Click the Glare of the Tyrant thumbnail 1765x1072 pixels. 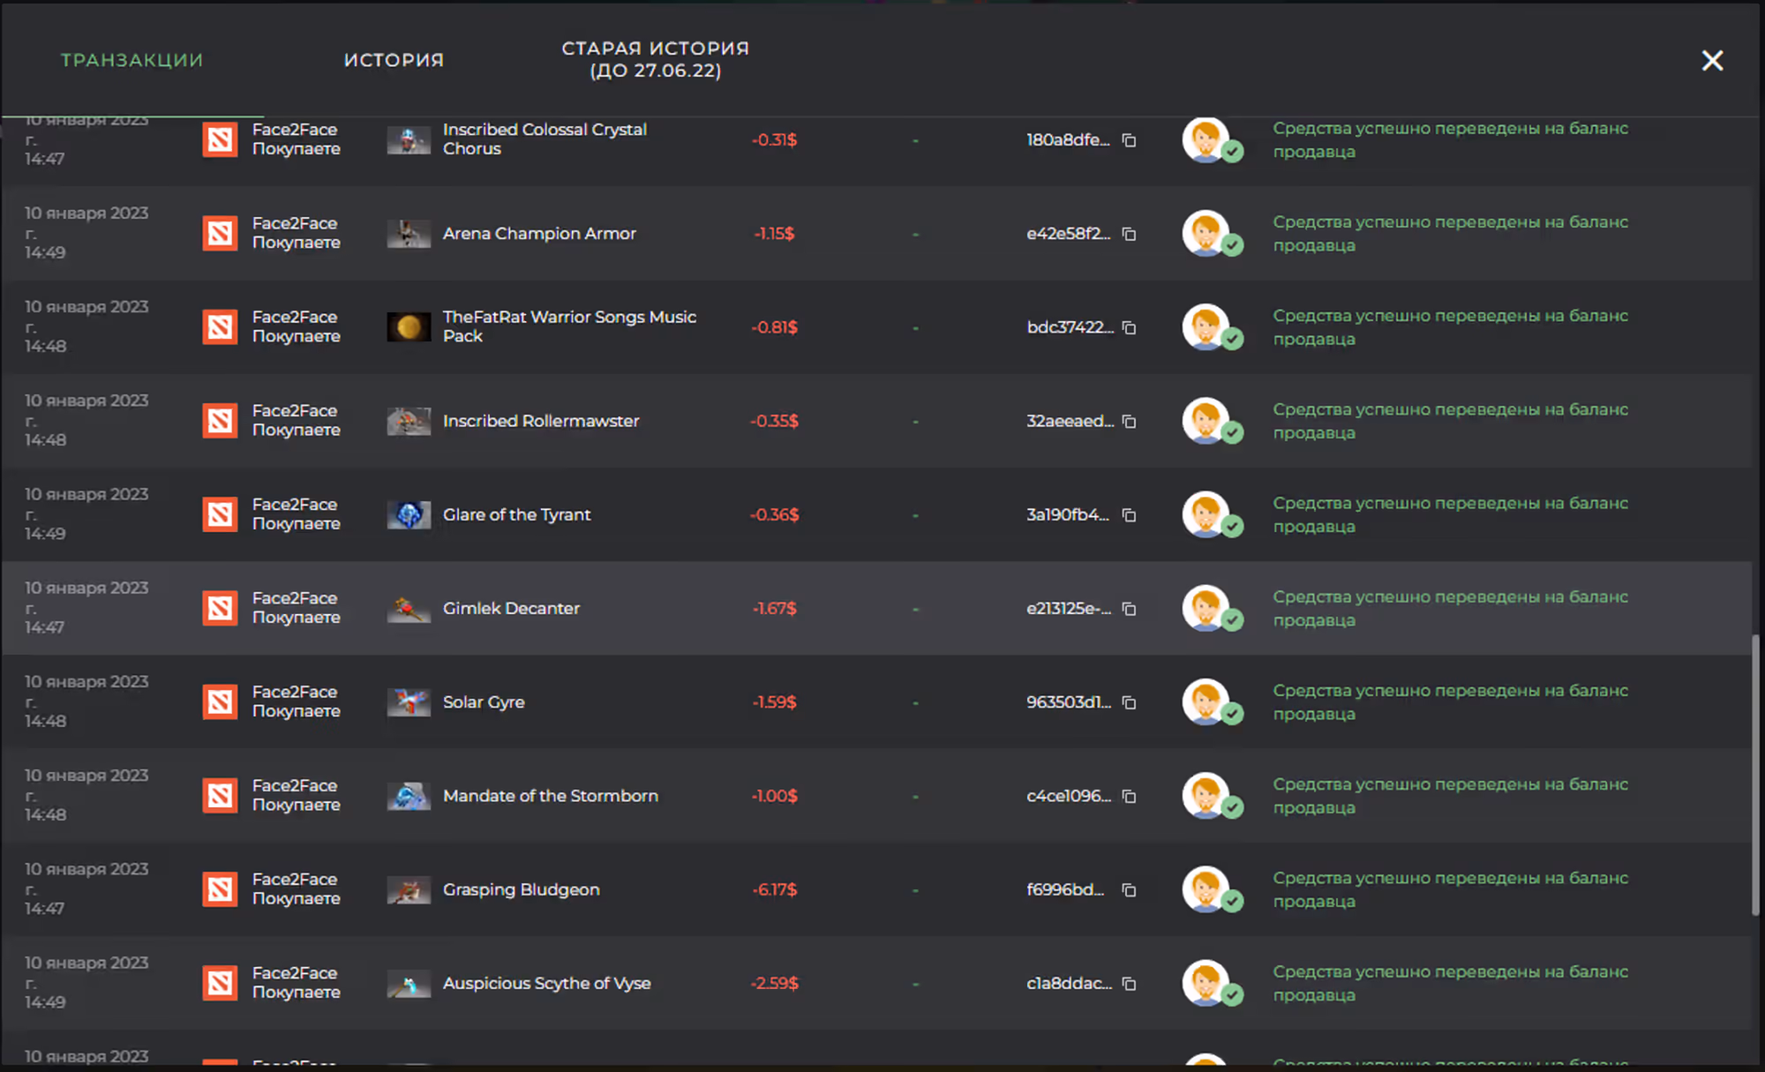click(x=409, y=514)
